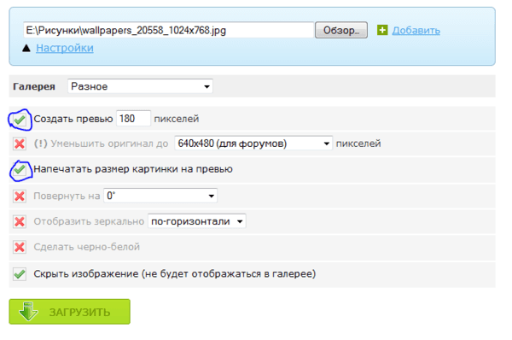This screenshot has height=340, width=512.
Task: Click the Отобразить зеркально label
Action: tap(89, 221)
